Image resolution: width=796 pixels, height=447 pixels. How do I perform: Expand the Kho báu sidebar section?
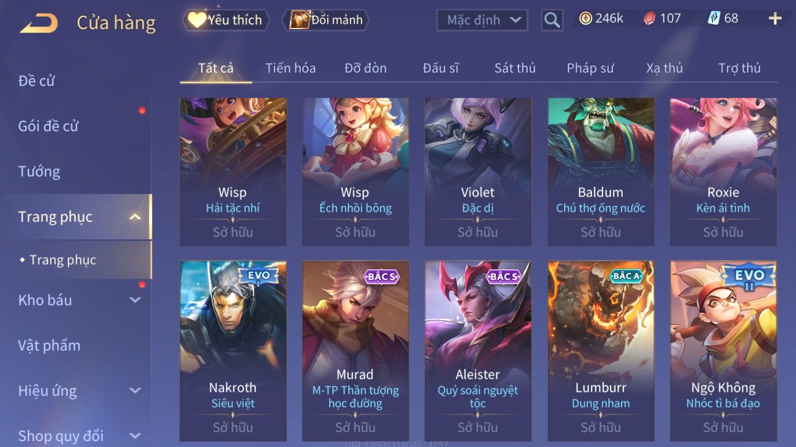click(135, 300)
